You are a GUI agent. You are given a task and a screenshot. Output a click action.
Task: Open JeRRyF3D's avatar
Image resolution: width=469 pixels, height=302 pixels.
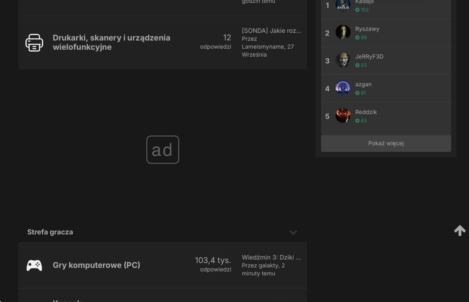tap(343, 60)
